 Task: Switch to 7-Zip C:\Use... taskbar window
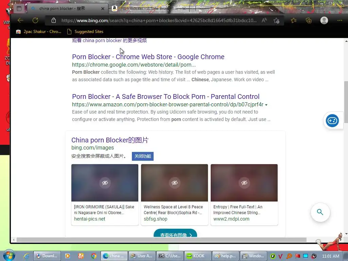[170, 256]
